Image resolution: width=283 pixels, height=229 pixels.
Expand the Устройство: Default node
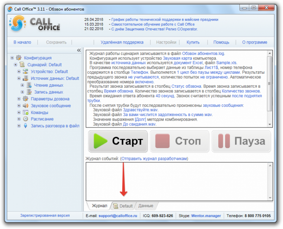pos(19,72)
